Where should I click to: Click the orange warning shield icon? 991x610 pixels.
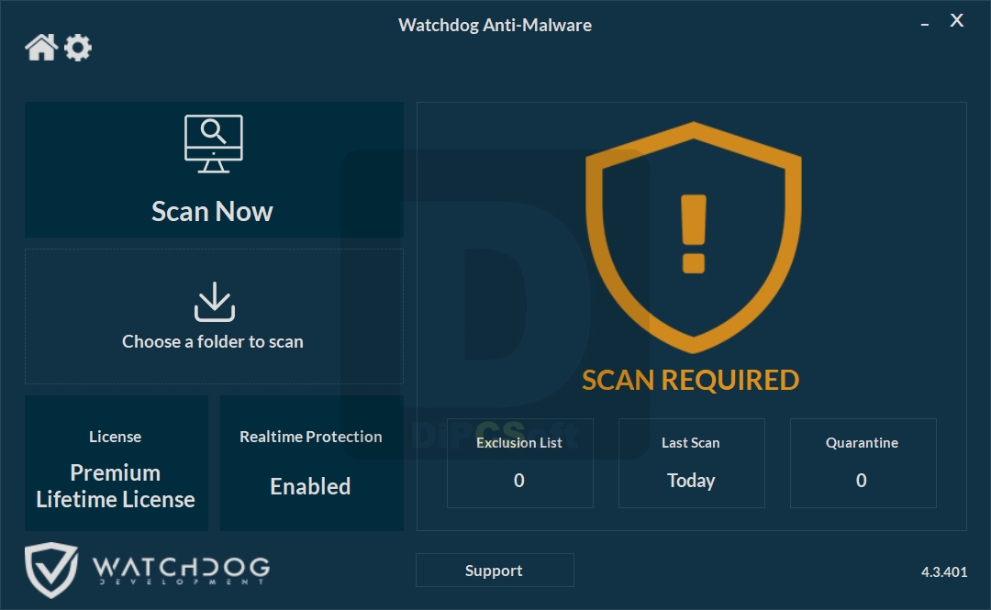click(694, 237)
